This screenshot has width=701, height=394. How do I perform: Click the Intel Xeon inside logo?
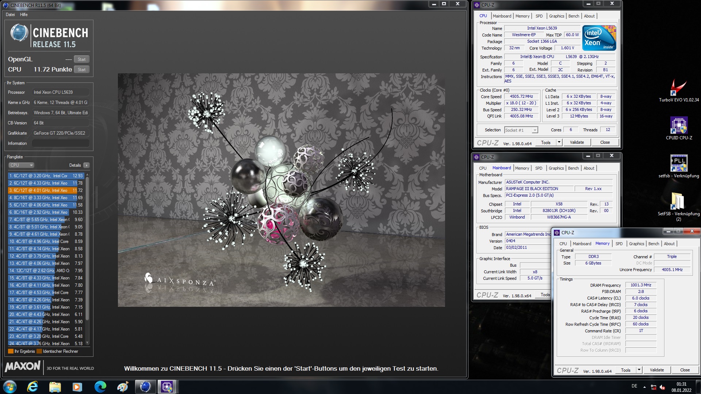599,38
